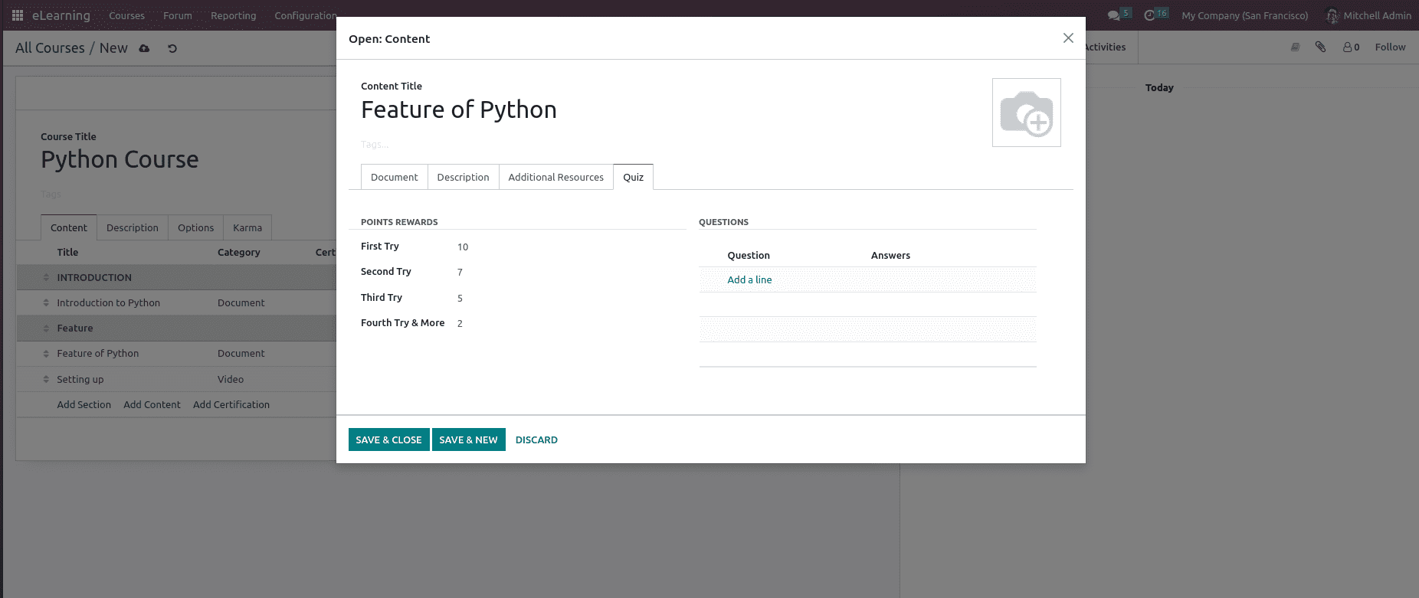Switch to Additional Resources tab
This screenshot has height=598, width=1419.
556,177
